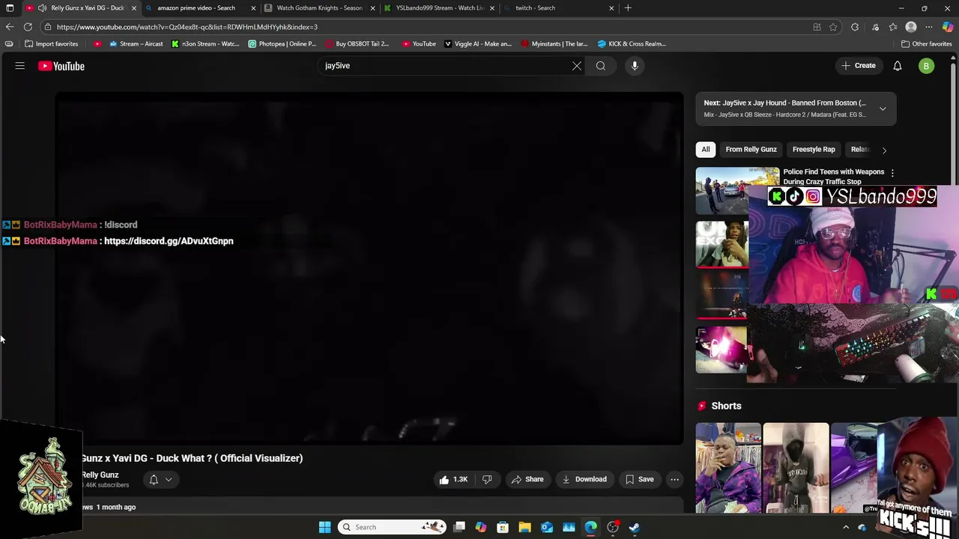This screenshot has width=959, height=539.
Task: Switch to Watch Gotham Knights tab
Action: tap(319, 8)
